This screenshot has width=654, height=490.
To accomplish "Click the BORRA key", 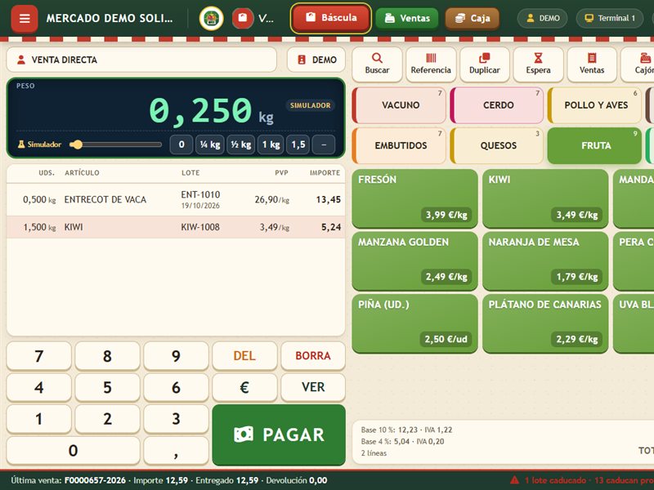I will [x=313, y=356].
